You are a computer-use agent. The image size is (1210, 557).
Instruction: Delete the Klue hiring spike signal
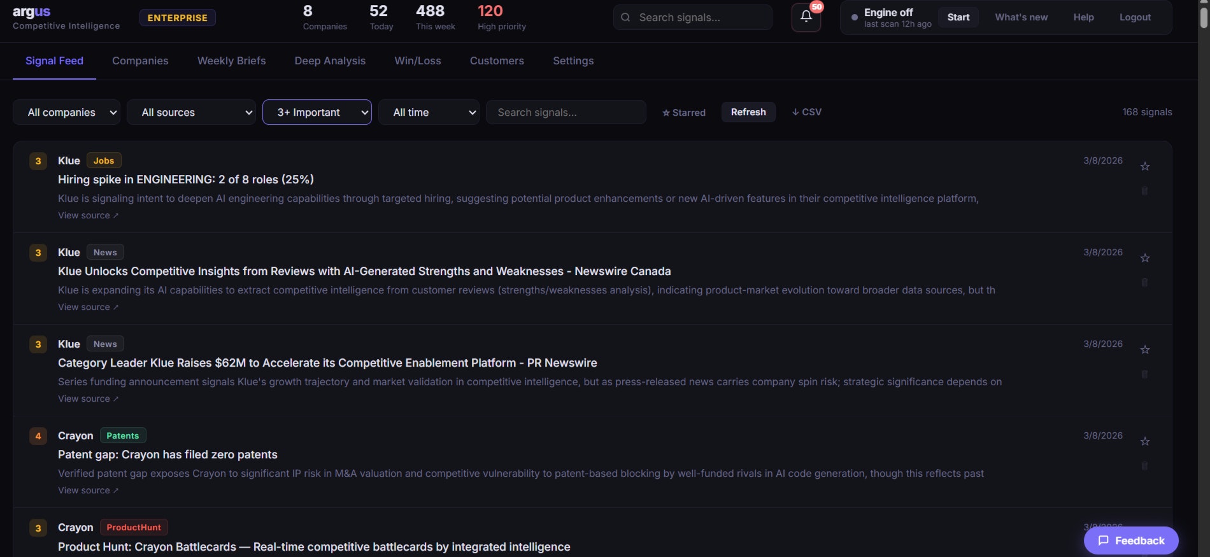pyautogui.click(x=1144, y=190)
